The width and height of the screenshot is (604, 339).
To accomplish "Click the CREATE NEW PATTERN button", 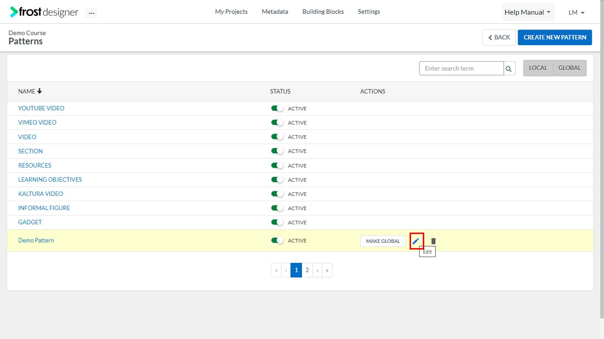I will [x=554, y=37].
